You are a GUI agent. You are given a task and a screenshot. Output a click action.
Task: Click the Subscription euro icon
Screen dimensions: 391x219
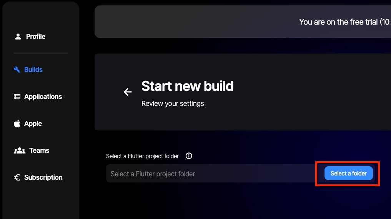coord(17,177)
